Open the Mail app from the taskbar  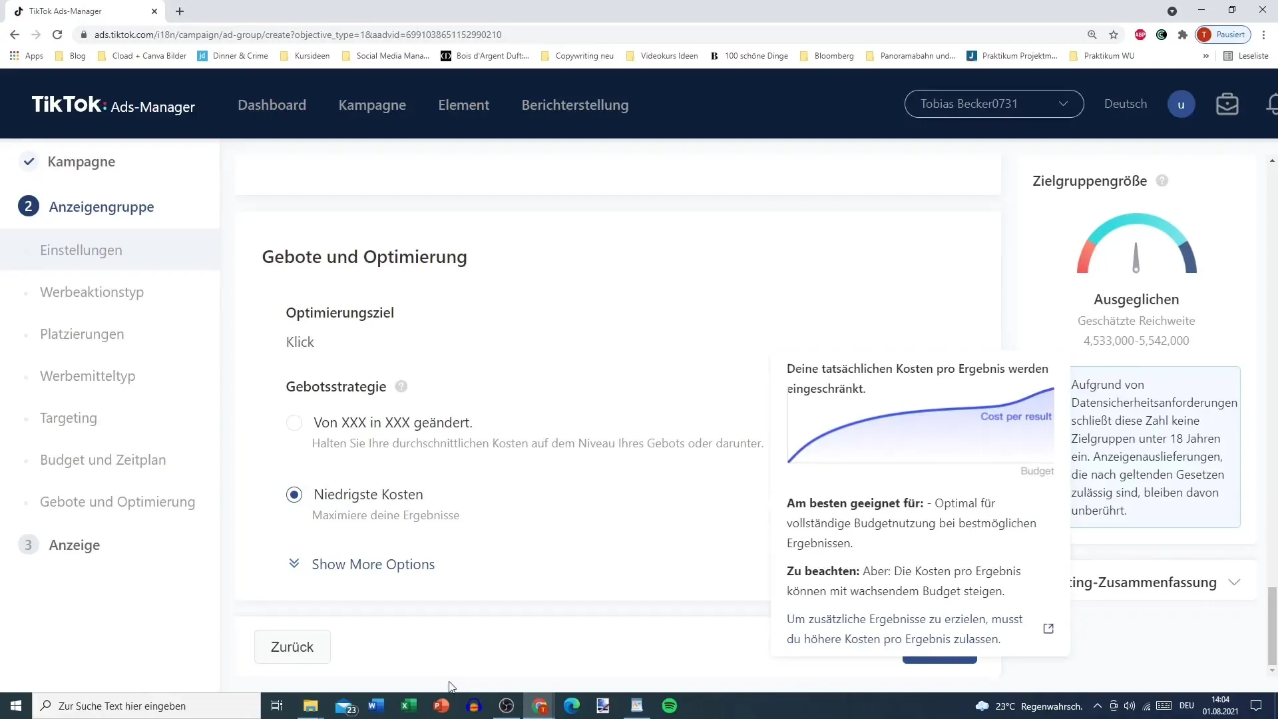pyautogui.click(x=345, y=706)
